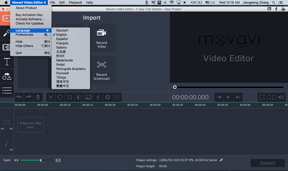Screen dimensions: 288x171
Task: Select Русский language
Action: coord(71,73)
